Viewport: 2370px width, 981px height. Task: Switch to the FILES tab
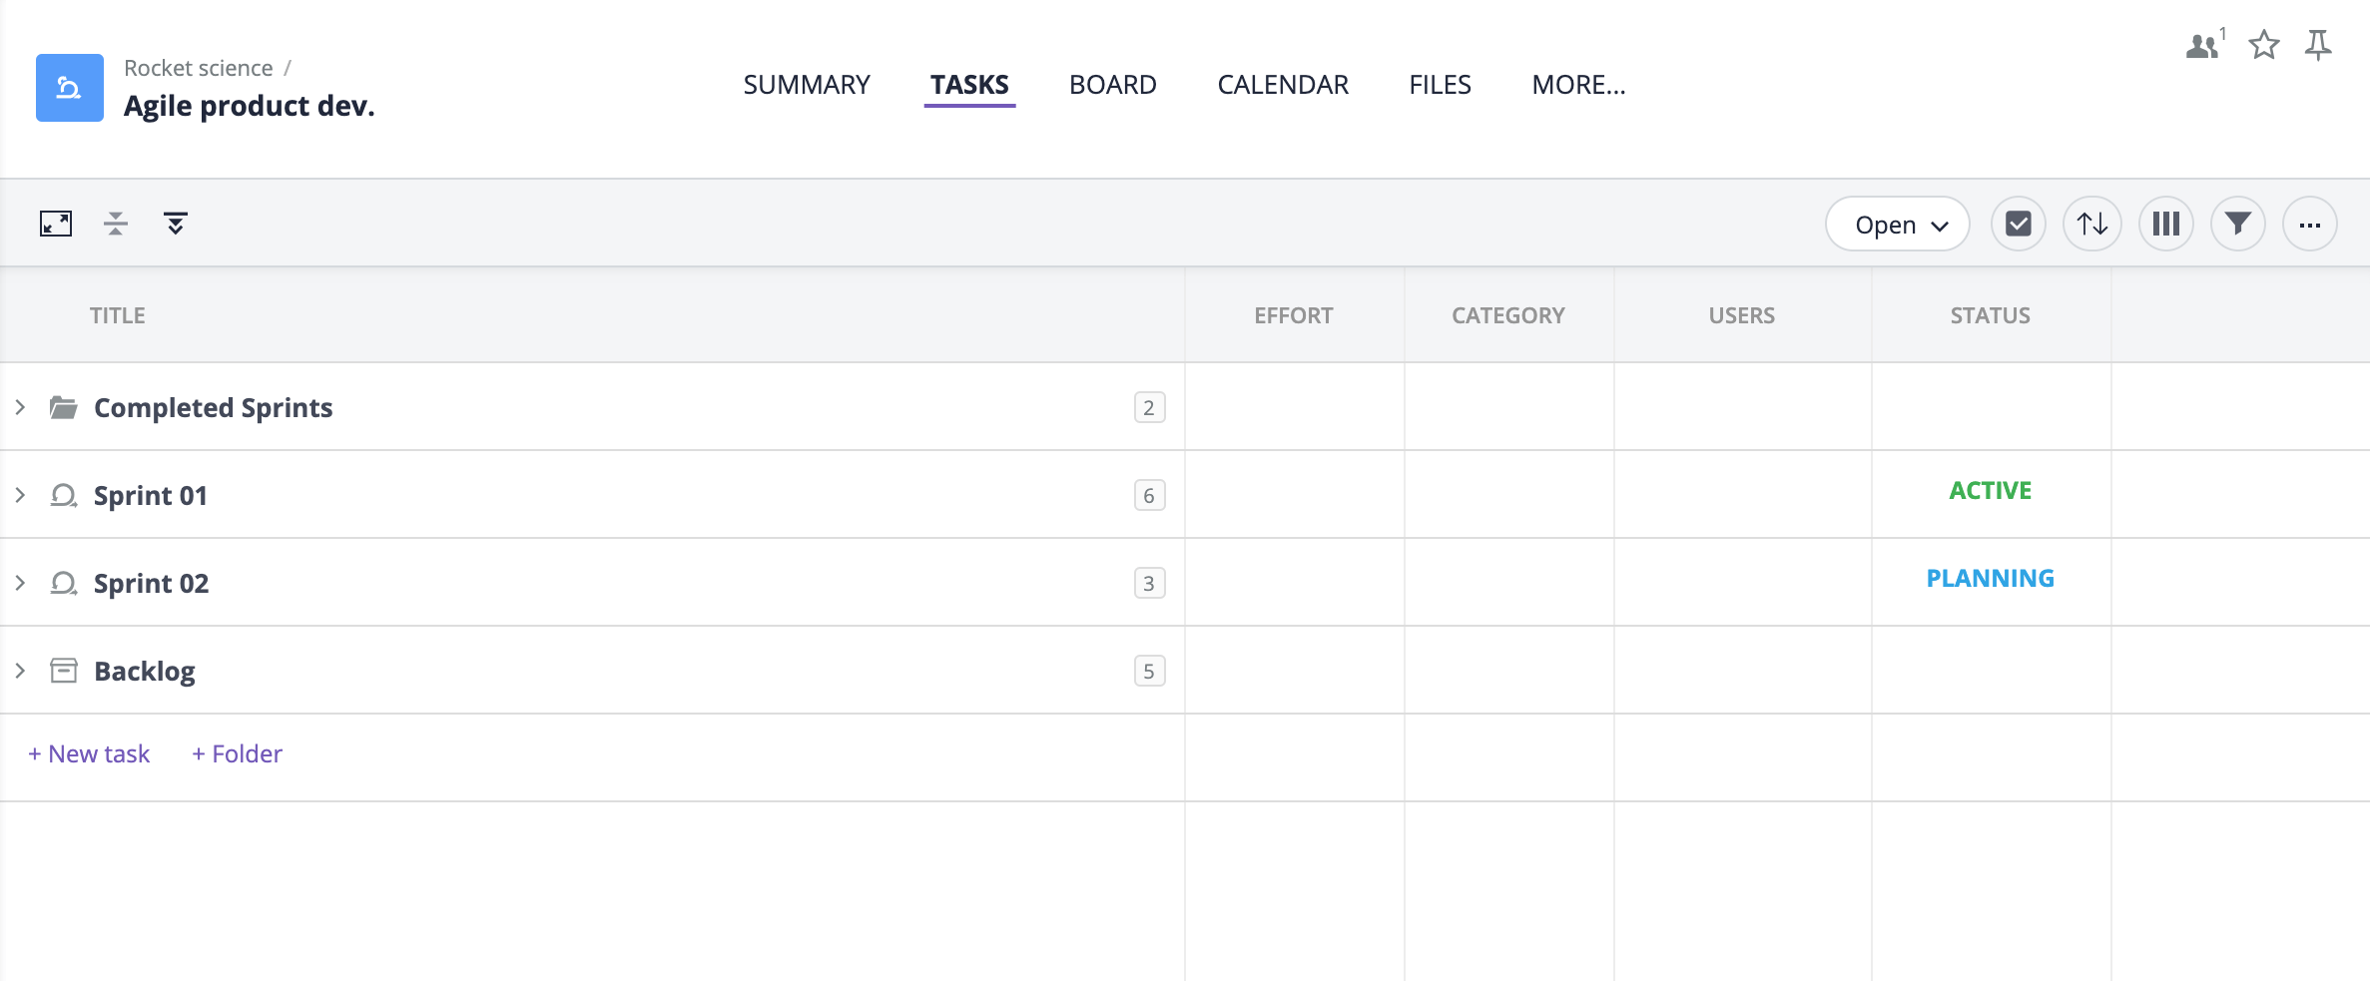(1440, 85)
